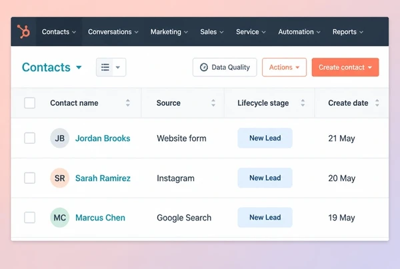Screen dimensions: 400x269
Task: Open Marcus Chen contact record
Action: [100, 218]
